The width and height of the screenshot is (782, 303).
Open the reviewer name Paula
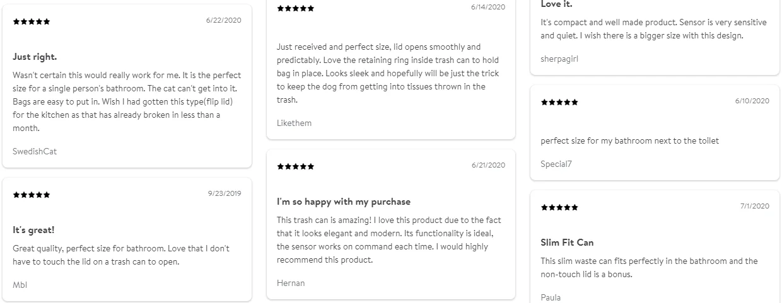click(x=551, y=297)
